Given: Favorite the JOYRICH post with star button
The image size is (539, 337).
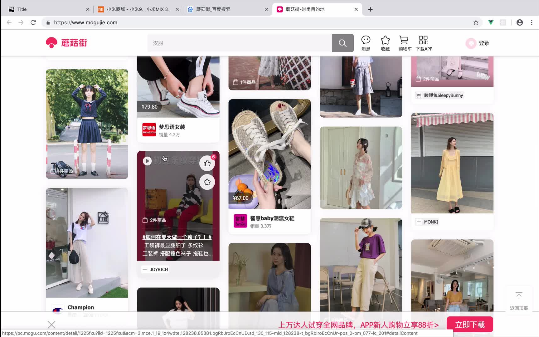Looking at the screenshot, I should point(207,182).
